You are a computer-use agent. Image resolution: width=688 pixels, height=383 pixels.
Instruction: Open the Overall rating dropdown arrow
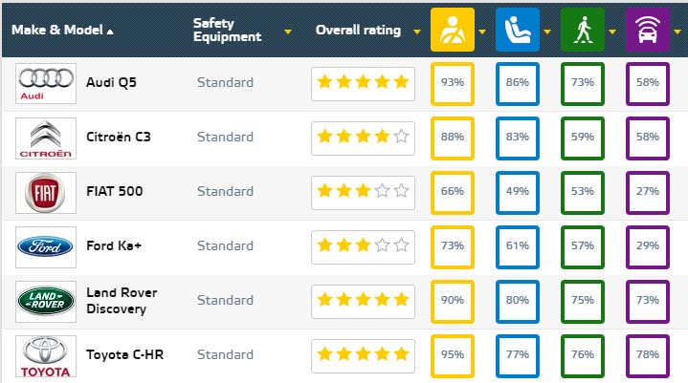pyautogui.click(x=419, y=31)
